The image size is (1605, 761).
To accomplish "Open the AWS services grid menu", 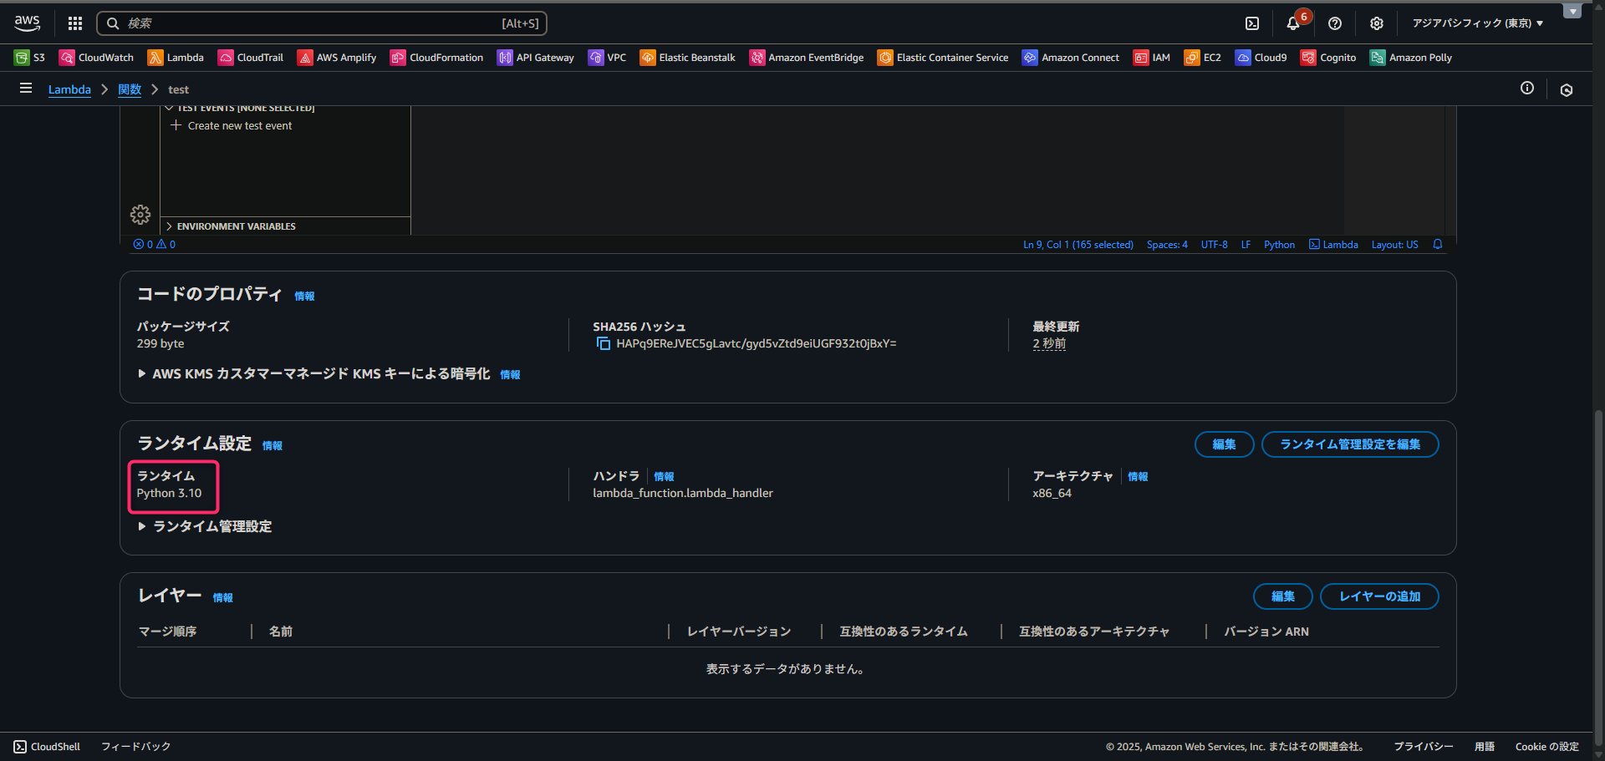I will tap(75, 23).
